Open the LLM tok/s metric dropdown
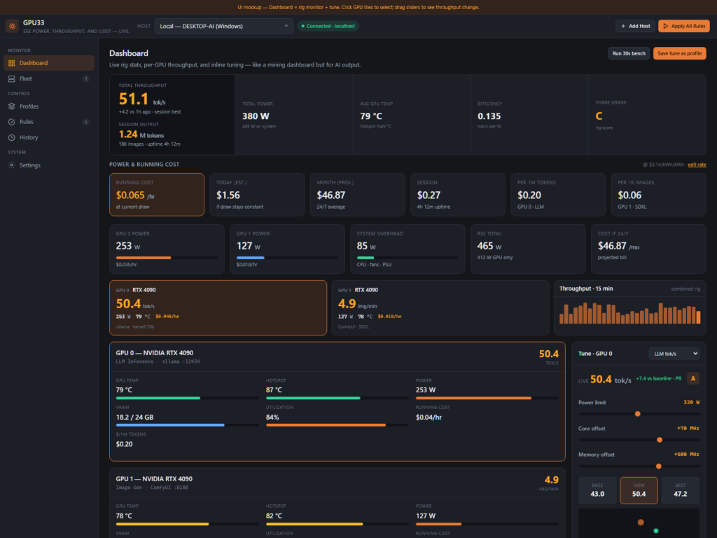 click(674, 354)
